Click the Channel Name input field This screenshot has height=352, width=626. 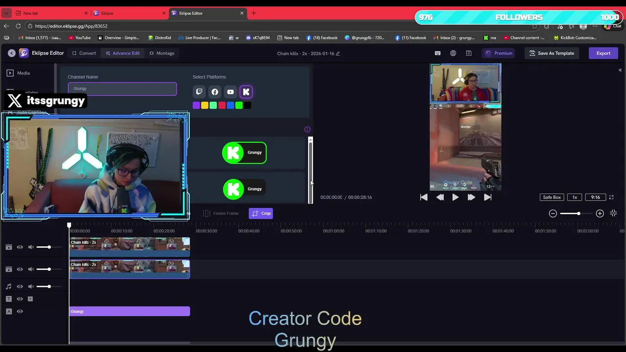pyautogui.click(x=122, y=88)
